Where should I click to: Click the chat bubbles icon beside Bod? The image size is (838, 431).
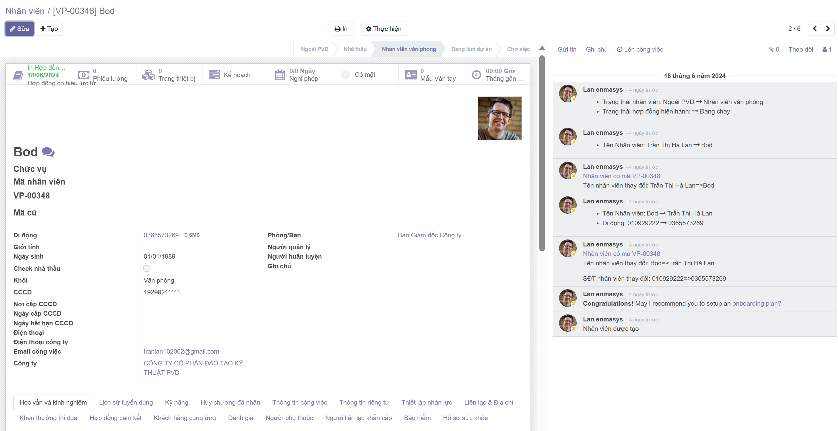pyautogui.click(x=48, y=152)
